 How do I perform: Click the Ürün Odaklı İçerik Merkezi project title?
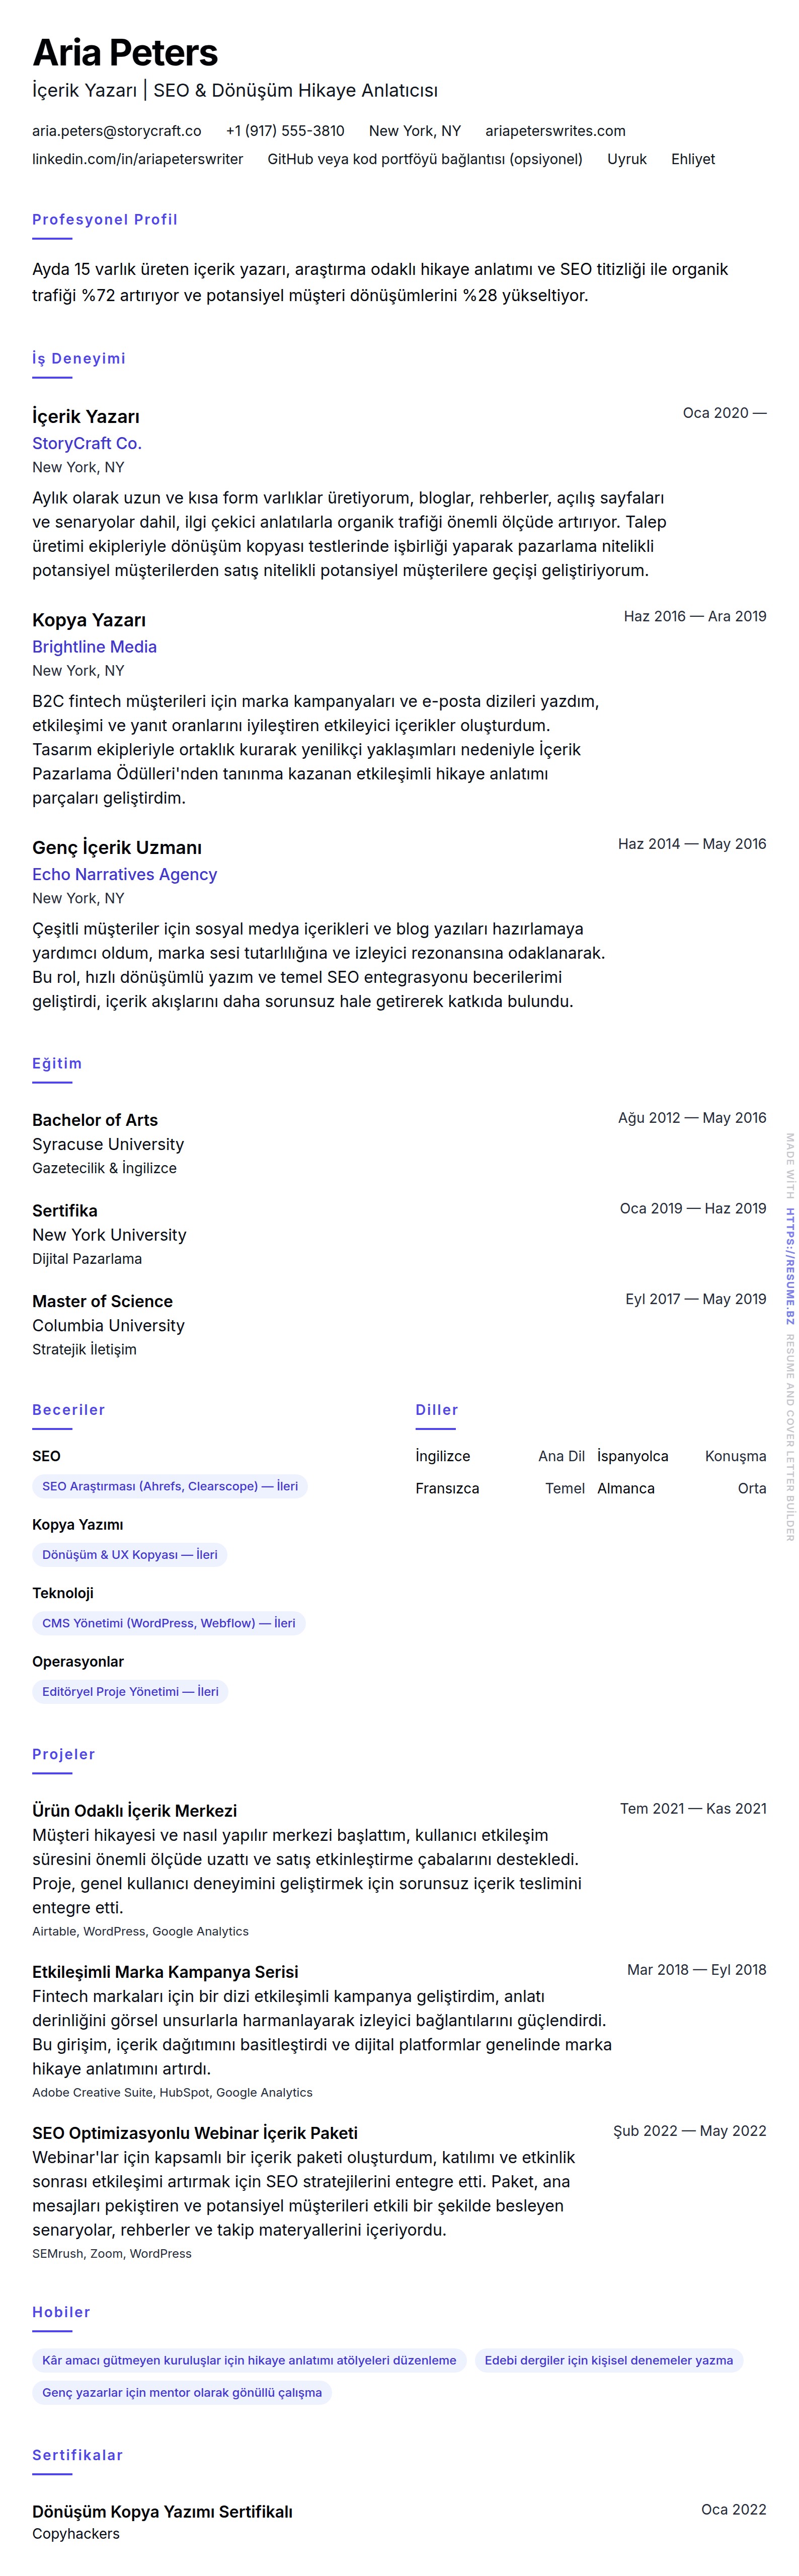click(135, 1811)
